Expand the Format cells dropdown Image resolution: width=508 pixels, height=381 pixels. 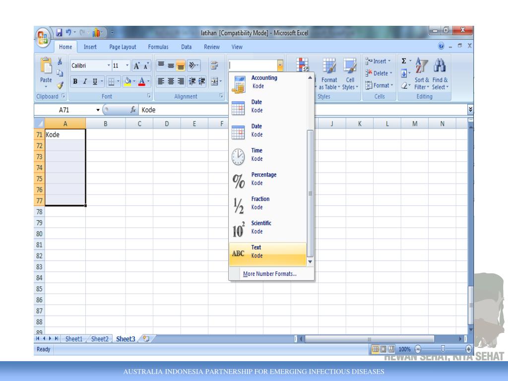tap(392, 85)
